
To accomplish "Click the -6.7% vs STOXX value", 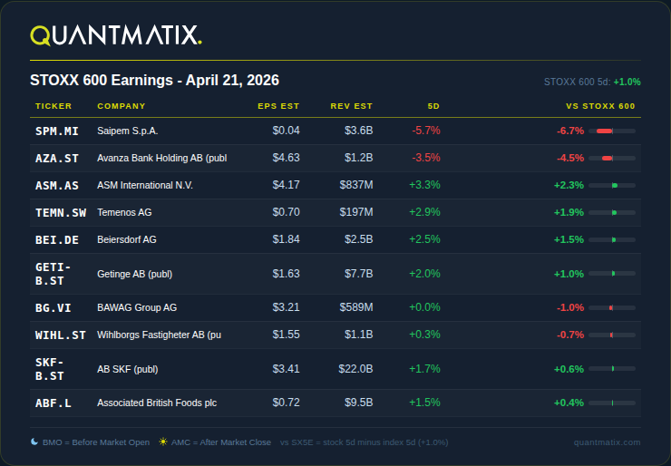I will tap(570, 131).
